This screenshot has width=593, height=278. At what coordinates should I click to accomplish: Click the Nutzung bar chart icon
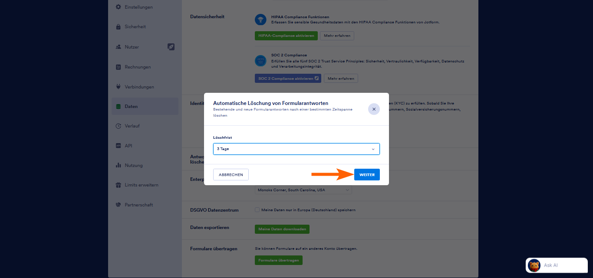[118, 165]
